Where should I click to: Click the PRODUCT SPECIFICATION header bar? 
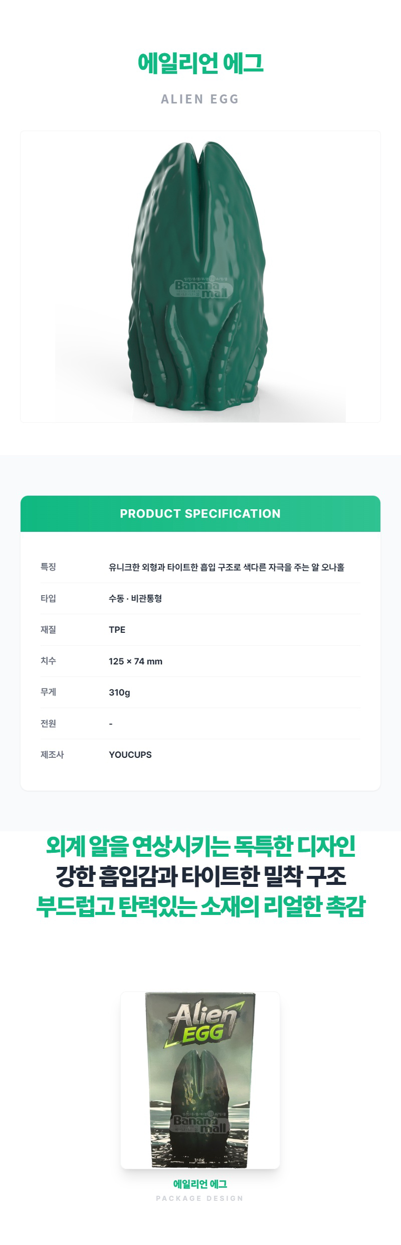tap(200, 514)
